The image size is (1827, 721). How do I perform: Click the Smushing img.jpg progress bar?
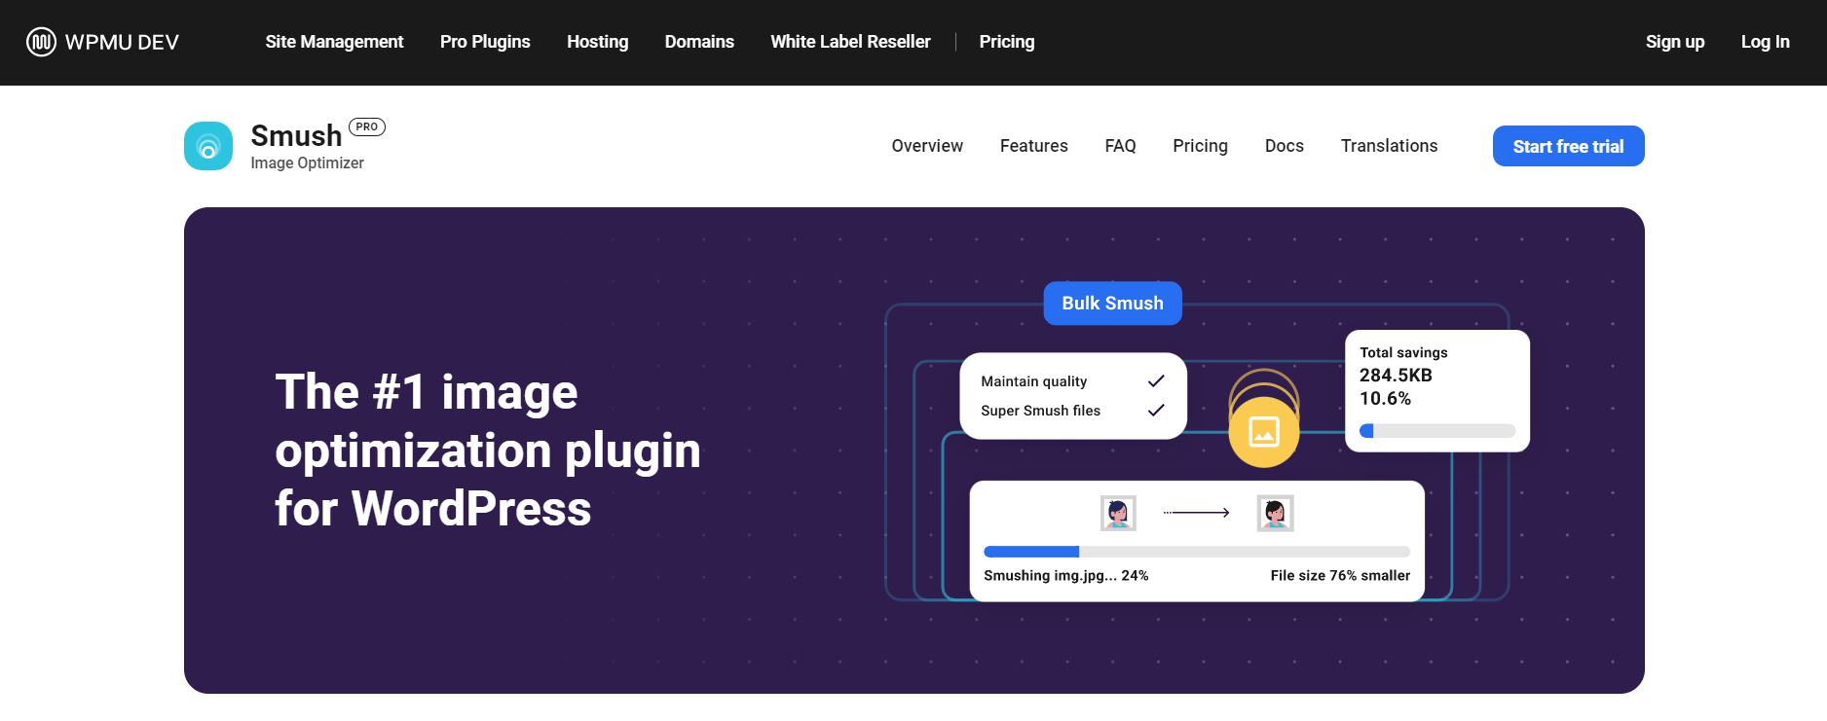click(x=1197, y=552)
